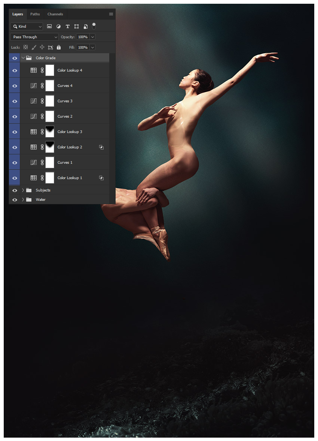This screenshot has width=318, height=441.
Task: Hide the Color Grade group
Action: (x=15, y=58)
